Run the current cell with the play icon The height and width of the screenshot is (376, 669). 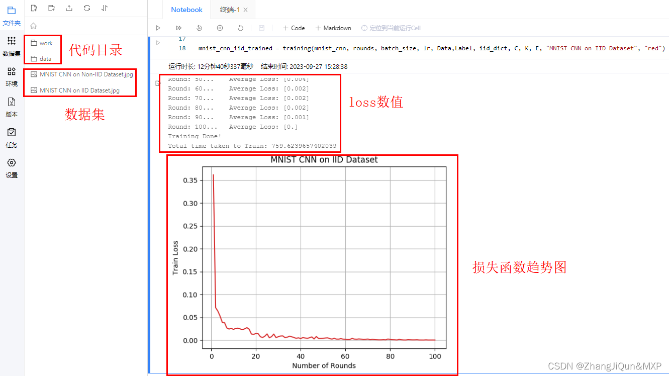pyautogui.click(x=158, y=28)
